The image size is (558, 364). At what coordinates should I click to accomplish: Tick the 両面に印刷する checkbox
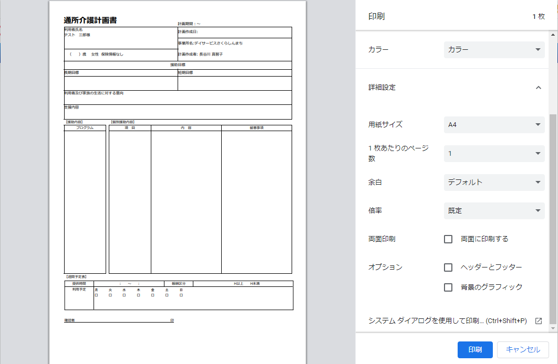coord(448,239)
